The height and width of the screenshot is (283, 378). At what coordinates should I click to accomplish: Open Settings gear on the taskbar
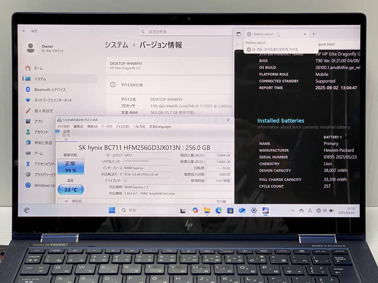click(253, 211)
